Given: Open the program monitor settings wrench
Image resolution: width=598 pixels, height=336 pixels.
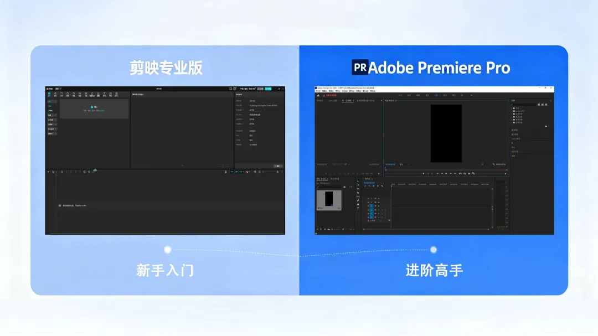Looking at the screenshot, I should (493, 164).
